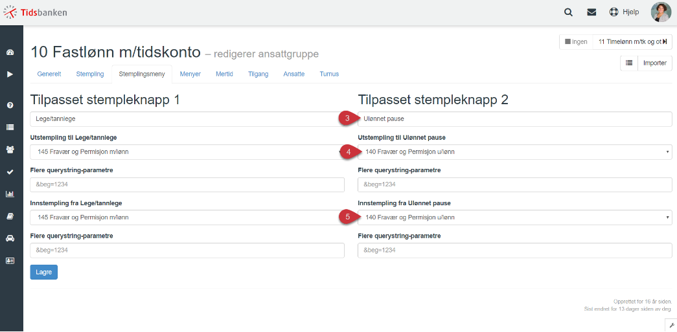The width and height of the screenshot is (677, 332).
Task: Click the Ulønnet pause name input field
Action: (x=515, y=119)
